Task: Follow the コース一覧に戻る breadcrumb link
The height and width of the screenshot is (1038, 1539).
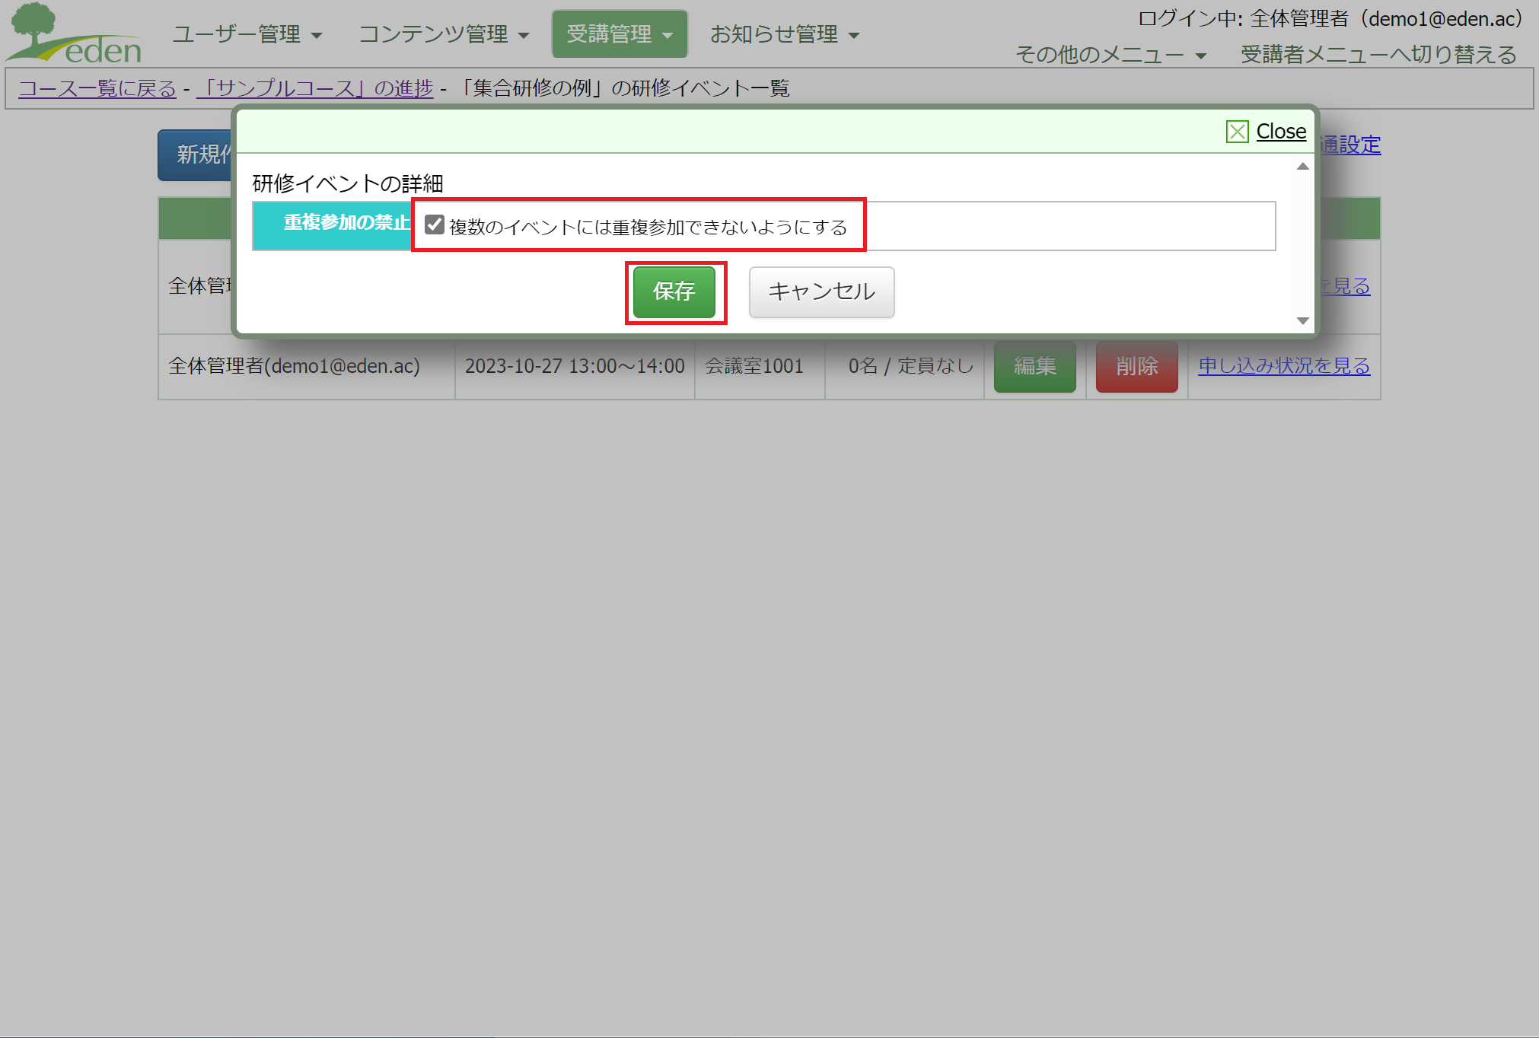Action: [97, 88]
